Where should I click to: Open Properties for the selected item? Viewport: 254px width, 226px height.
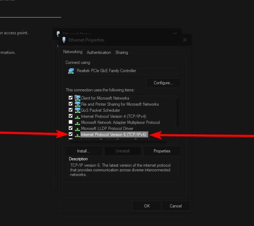pos(162,151)
